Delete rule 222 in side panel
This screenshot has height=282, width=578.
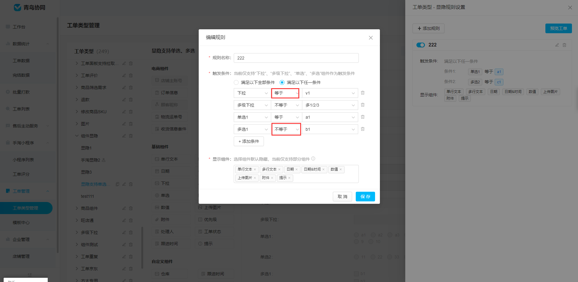click(x=564, y=45)
